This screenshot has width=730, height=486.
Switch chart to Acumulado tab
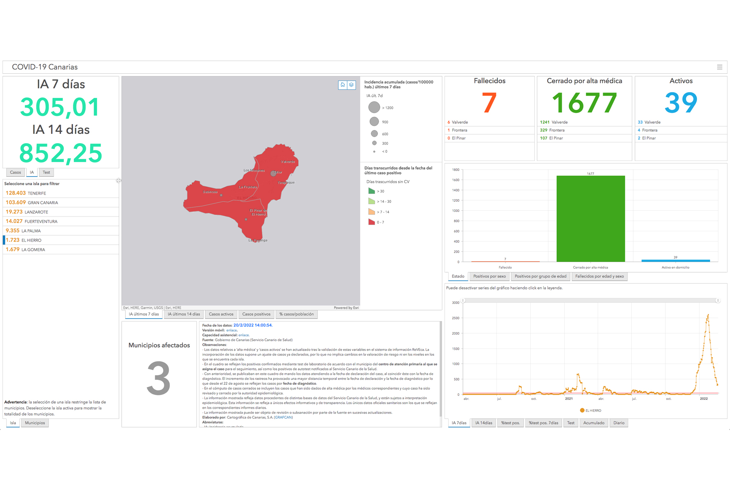click(593, 423)
